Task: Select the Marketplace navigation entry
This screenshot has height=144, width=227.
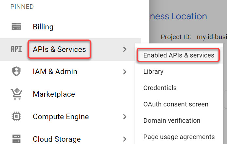Action: coord(54,94)
